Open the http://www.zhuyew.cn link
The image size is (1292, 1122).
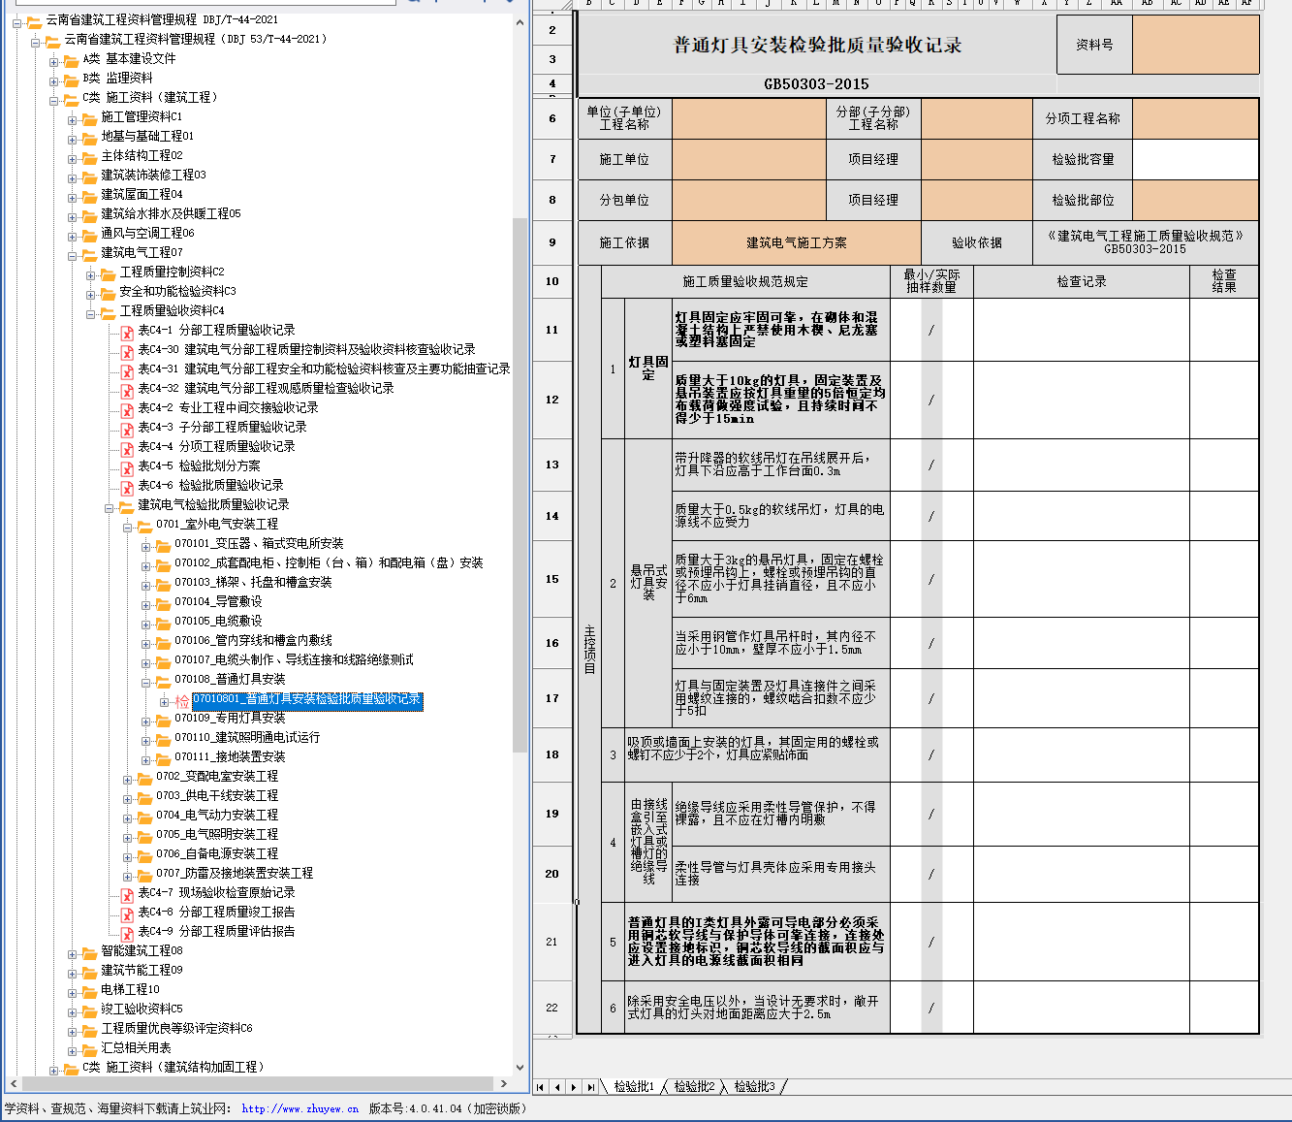[299, 1108]
